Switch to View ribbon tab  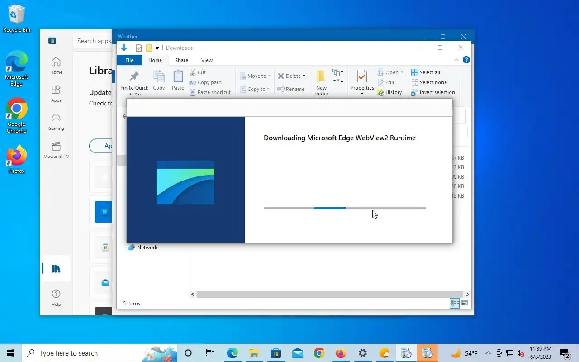click(207, 60)
